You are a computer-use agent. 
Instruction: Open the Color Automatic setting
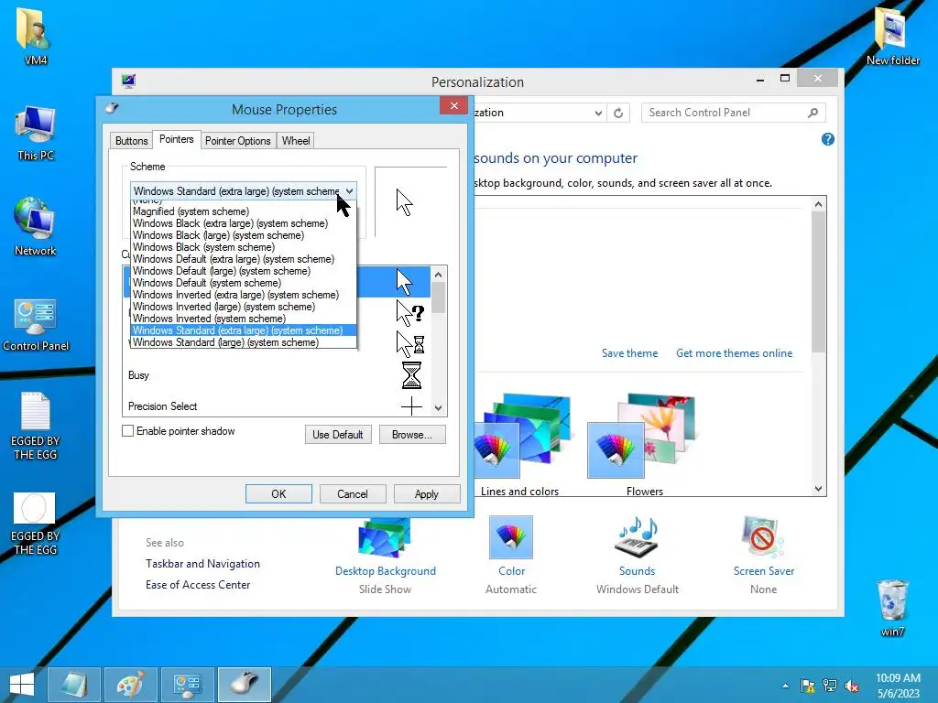(x=511, y=556)
